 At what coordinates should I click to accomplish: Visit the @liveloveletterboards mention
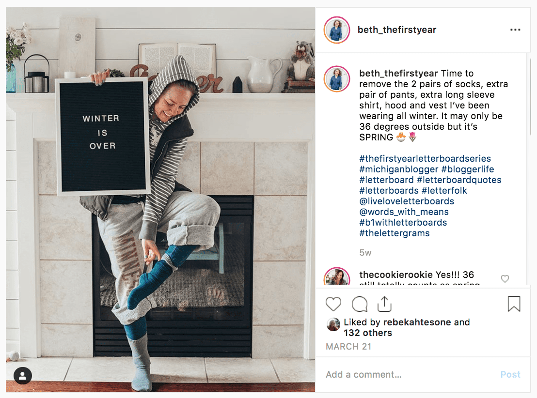click(407, 201)
